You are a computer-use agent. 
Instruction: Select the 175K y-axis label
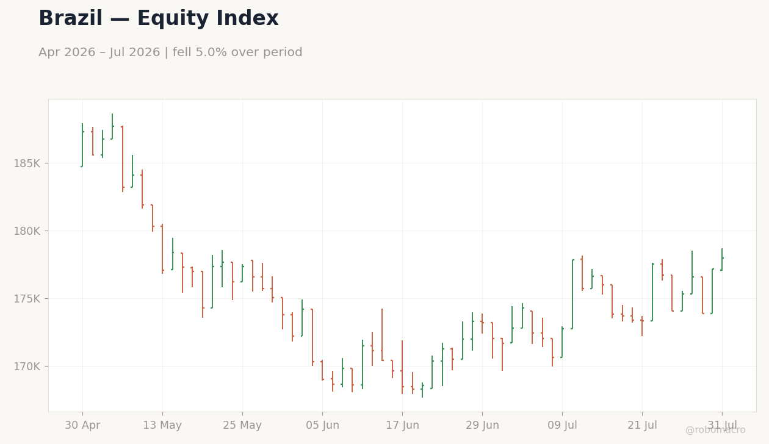[x=27, y=299]
